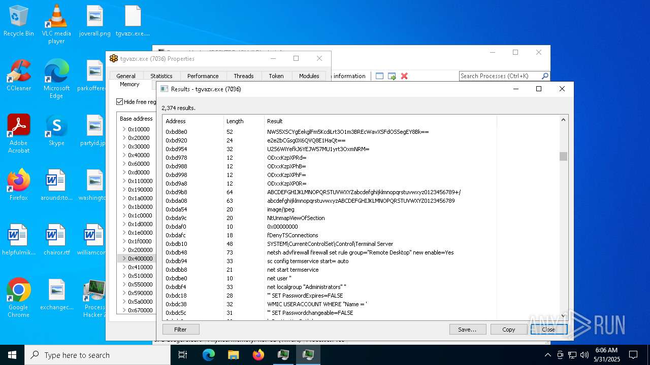Show hidden icons tray chevron
Viewport: 650px width, 365px height.
click(x=547, y=355)
